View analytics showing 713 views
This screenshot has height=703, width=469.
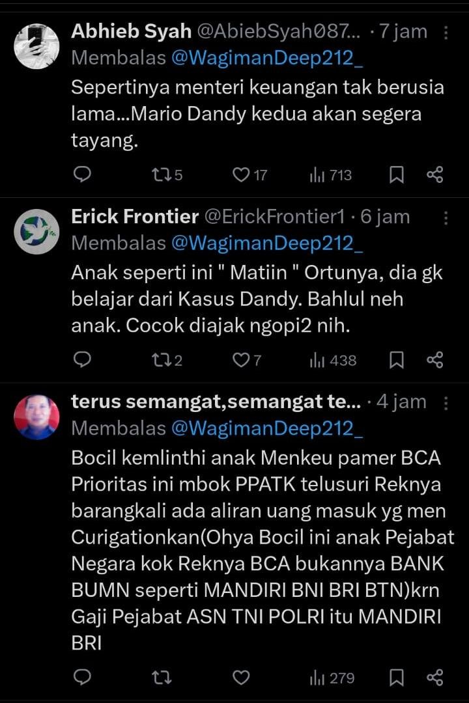click(332, 174)
